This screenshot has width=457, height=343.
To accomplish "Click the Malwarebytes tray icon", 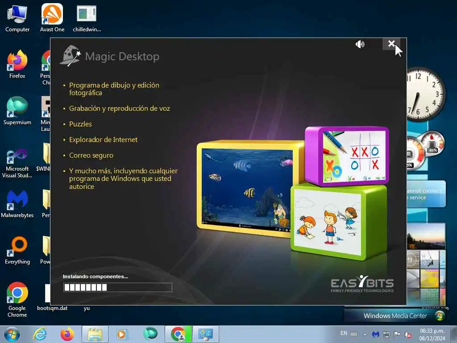I will [376, 334].
